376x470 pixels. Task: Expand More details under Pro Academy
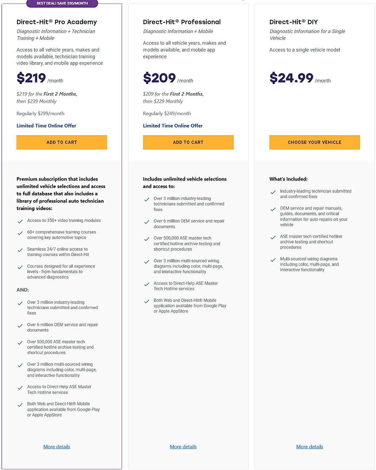[57, 446]
